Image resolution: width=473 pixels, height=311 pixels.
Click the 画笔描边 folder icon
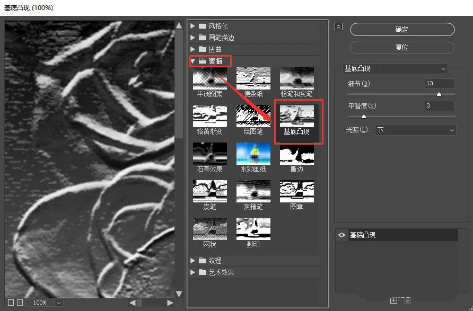[x=203, y=38]
